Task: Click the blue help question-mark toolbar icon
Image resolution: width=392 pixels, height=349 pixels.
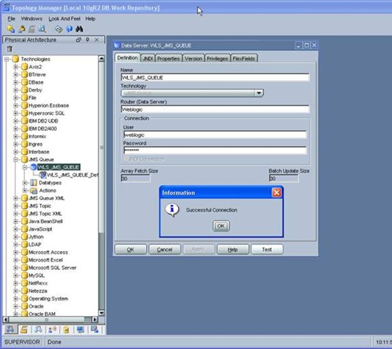Action: [x=69, y=29]
